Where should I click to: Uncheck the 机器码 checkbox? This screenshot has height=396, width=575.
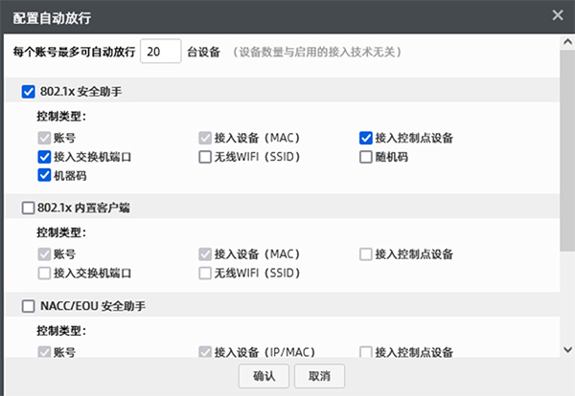click(44, 175)
